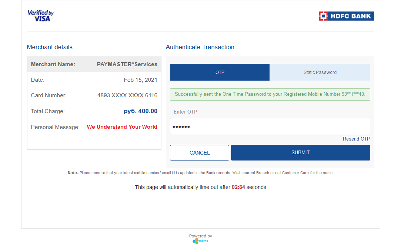Click the date Feb 15, 2021
Screen dimensions: 401x250
[x=140, y=80]
